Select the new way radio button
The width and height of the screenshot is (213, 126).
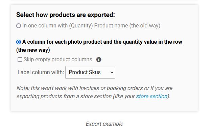point(19,42)
